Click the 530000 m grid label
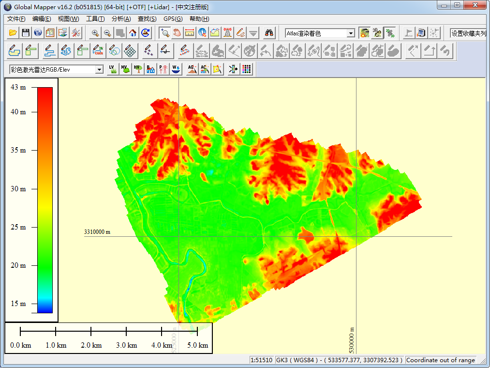Image resolution: width=490 pixels, height=368 pixels. (352, 340)
